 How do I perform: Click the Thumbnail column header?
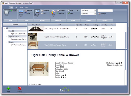(36, 25)
